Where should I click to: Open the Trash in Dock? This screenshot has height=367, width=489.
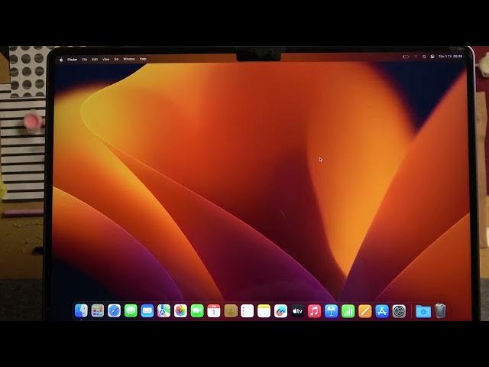(440, 311)
